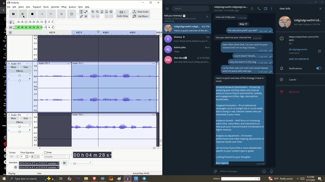The image size is (325, 182).
Task: Click ADD TO CONTACTS link
Action: click(x=299, y=59)
